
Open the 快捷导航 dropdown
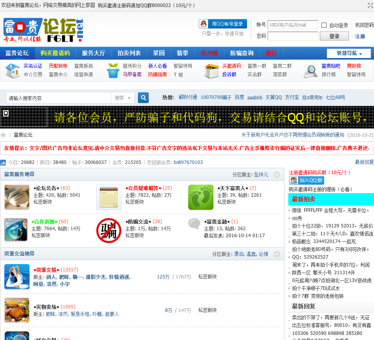(349, 53)
